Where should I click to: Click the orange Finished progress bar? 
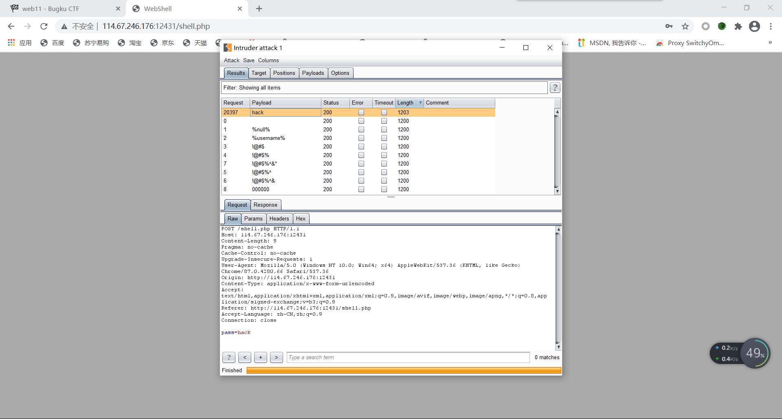click(404, 370)
